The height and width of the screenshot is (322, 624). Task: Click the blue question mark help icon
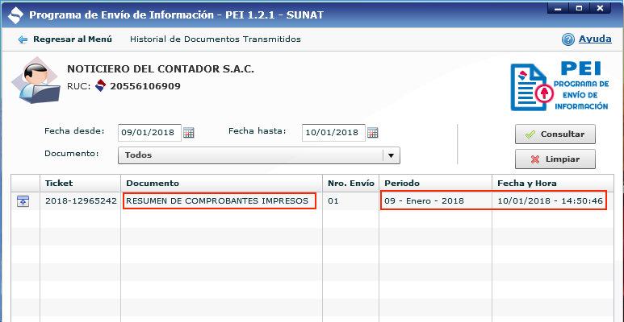[567, 39]
